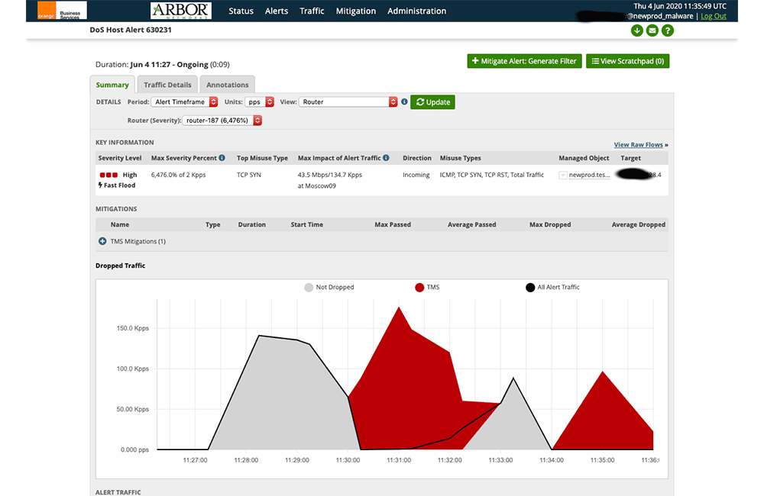Open the managed object newprod dropdown arrow
This screenshot has height=496, width=764.
coord(563,176)
